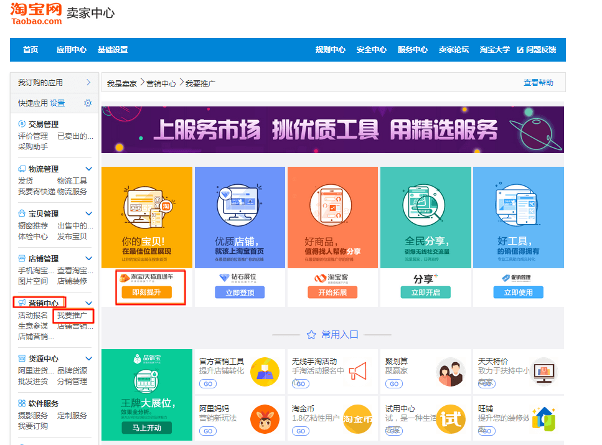Click the Taobao.com logo

[37, 14]
